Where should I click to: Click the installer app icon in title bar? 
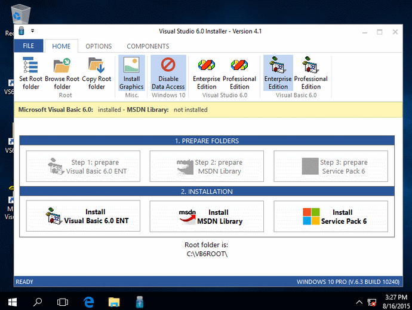[21, 31]
